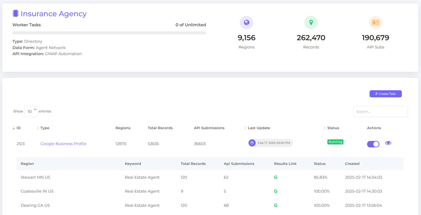Click the green G link for Coatesville IN
421x215 pixels.
pyautogui.click(x=276, y=191)
